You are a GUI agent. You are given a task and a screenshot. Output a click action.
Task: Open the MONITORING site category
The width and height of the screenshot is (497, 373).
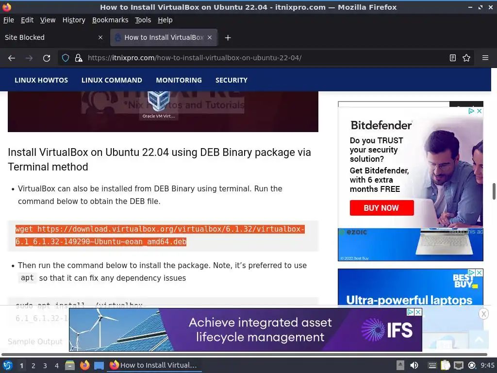(179, 80)
